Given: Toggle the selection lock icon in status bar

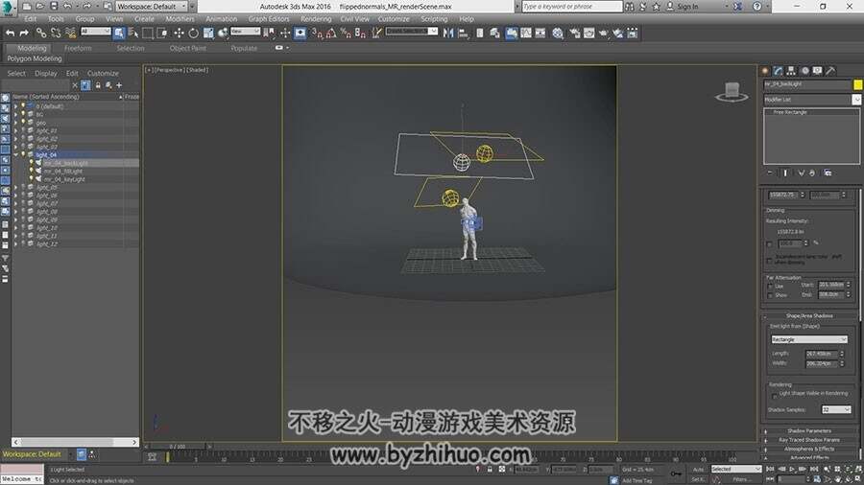Looking at the screenshot, I should (x=490, y=469).
